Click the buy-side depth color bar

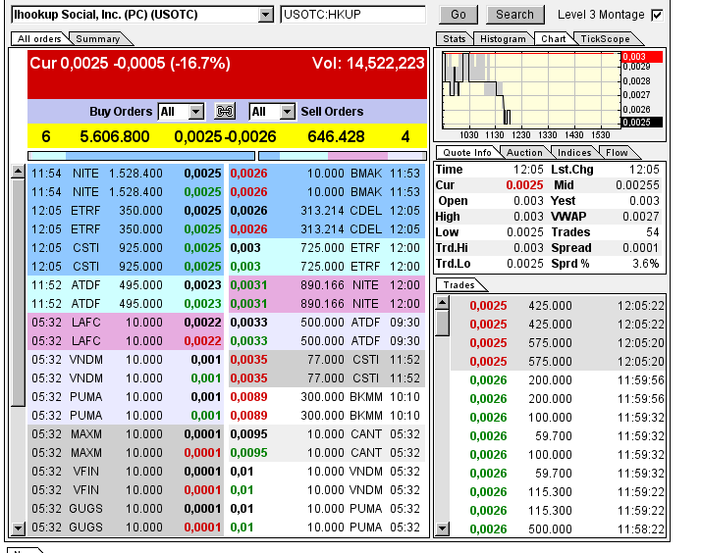[x=140, y=155]
